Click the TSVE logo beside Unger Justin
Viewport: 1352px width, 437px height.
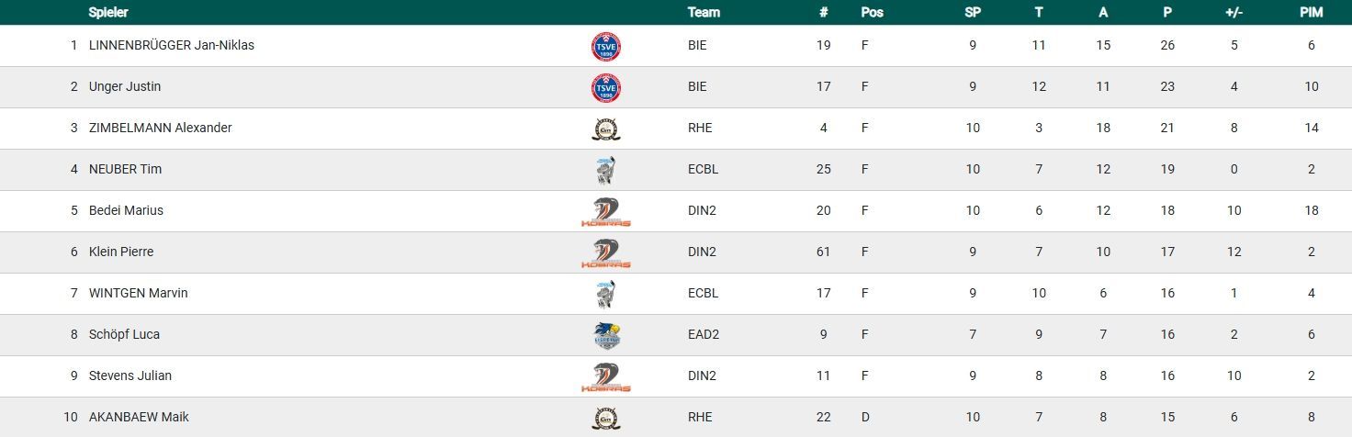[606, 87]
